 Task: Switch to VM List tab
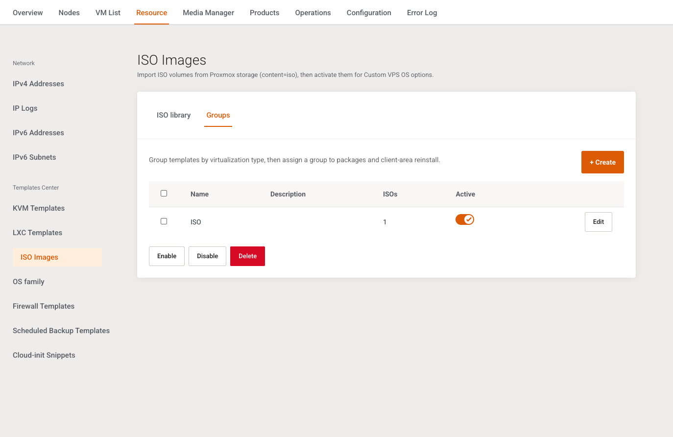[x=108, y=13]
